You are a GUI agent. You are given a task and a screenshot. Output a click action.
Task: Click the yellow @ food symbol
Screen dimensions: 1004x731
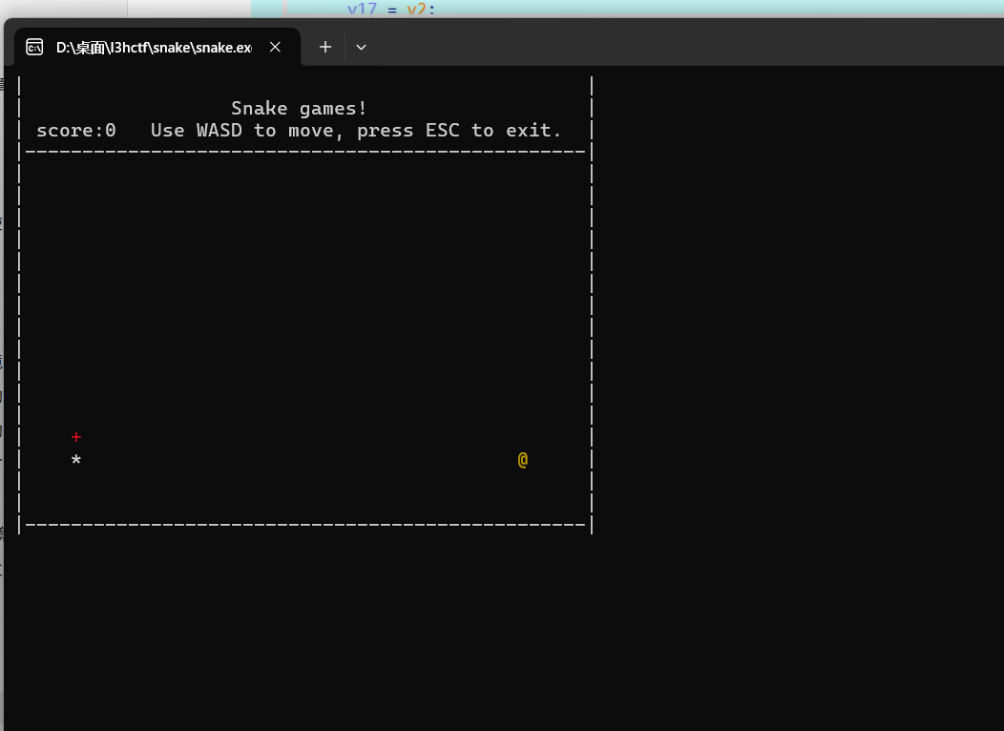point(523,460)
